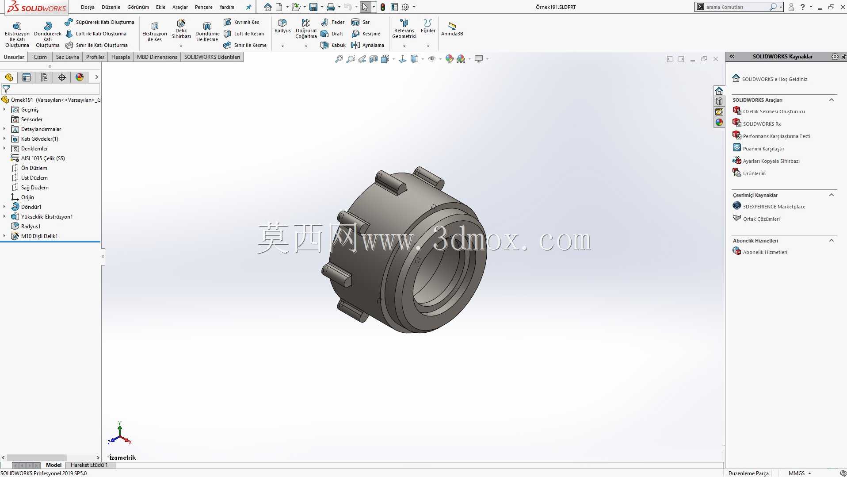Open DimXpertManager crosshair tab icon
847x477 pixels.
(62, 77)
